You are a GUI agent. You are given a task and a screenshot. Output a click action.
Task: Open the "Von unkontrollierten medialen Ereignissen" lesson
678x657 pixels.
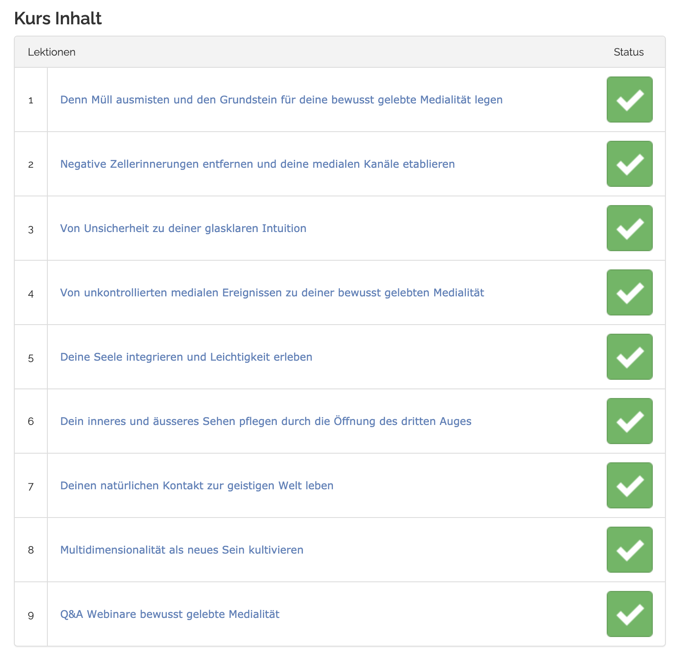272,293
